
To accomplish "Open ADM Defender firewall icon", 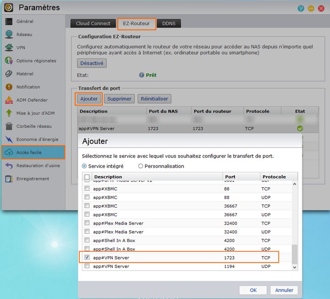I will click(x=9, y=100).
